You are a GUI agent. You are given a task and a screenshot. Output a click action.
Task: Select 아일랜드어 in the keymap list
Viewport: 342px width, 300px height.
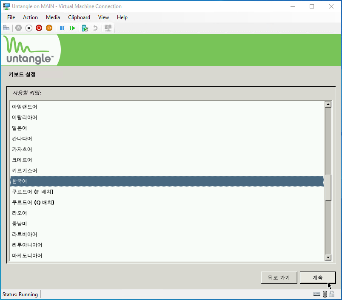pos(167,107)
